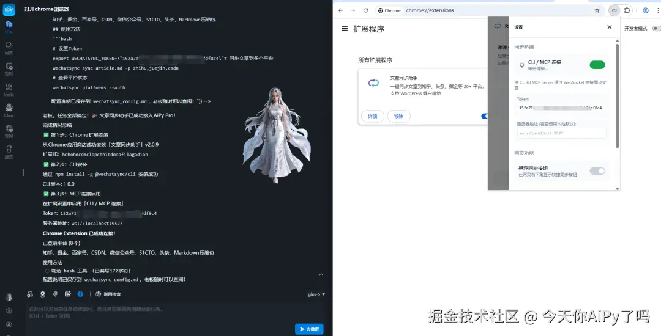Image resolution: width=661 pixels, height=336 pixels.
Task: Open the Claw section in AiPy sidebar
Action: [9, 110]
